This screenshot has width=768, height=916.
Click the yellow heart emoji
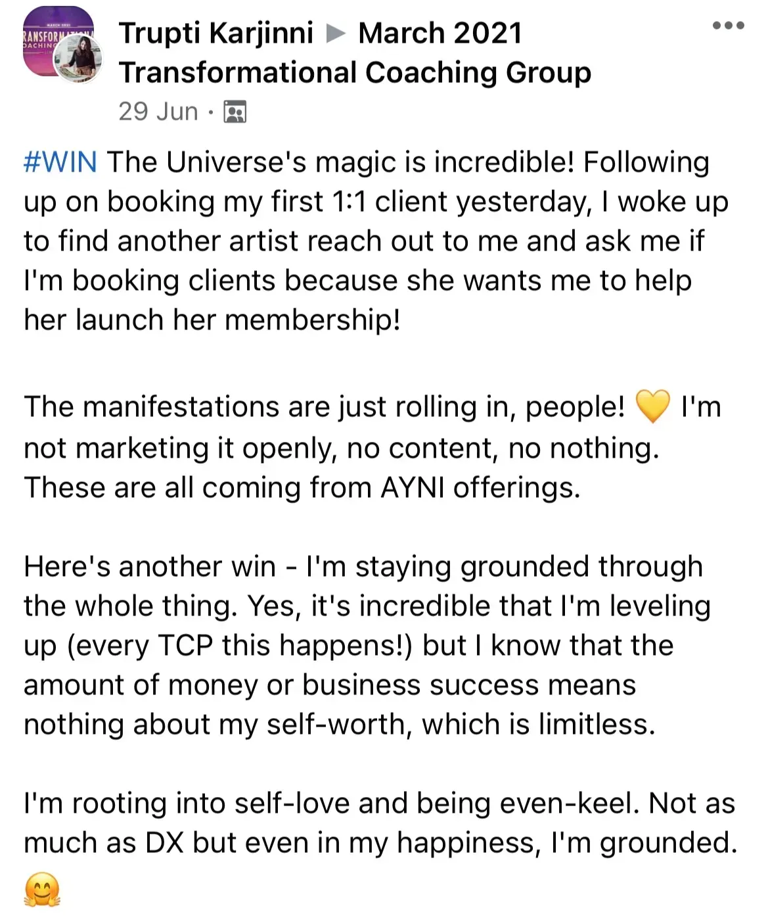(652, 406)
